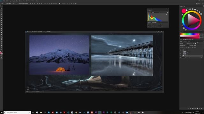204x114 pixels.
Task: Click the new group folder button
Action: [x=197, y=108]
